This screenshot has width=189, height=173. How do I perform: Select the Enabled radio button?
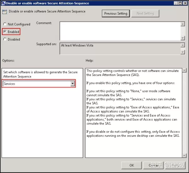click(5, 32)
